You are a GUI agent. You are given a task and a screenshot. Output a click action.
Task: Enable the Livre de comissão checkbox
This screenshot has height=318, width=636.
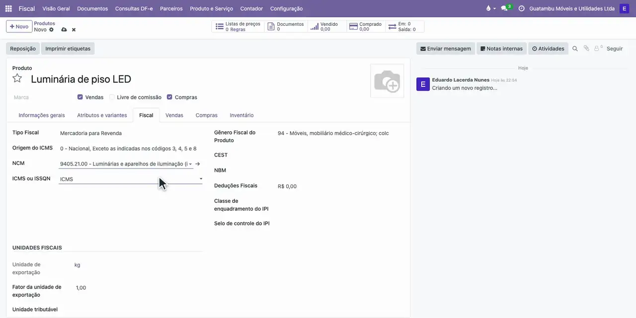112,97
